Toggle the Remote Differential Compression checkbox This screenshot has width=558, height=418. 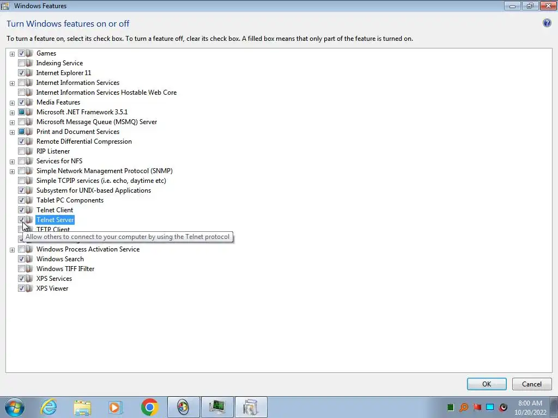pos(21,142)
